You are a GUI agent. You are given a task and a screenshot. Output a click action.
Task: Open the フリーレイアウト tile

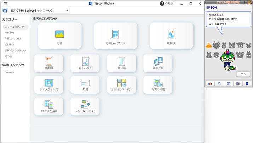[x=85, y=106]
